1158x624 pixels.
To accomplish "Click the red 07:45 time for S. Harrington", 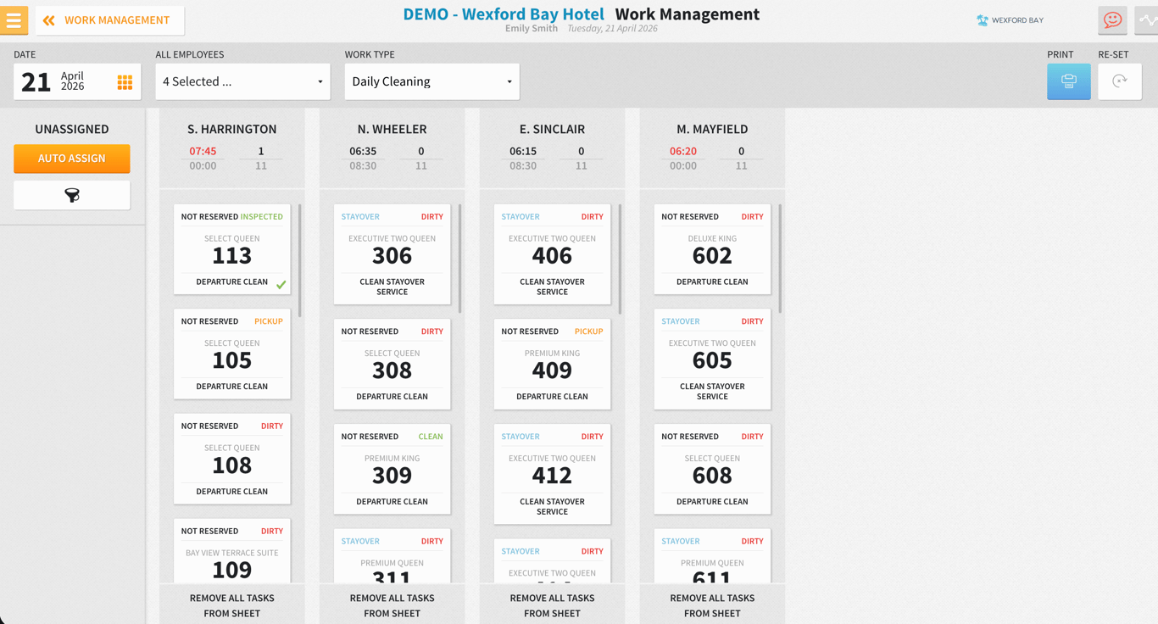I will point(203,151).
